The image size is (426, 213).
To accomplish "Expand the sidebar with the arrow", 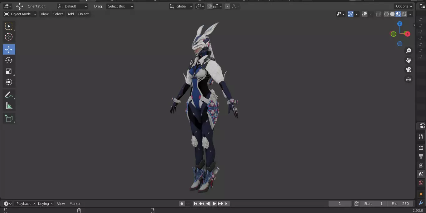I will tap(414, 25).
